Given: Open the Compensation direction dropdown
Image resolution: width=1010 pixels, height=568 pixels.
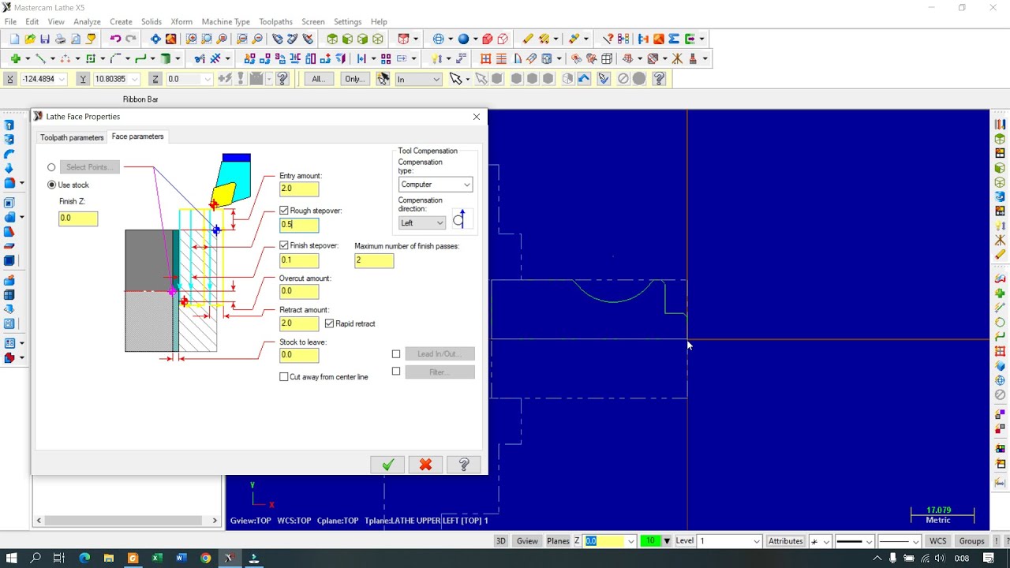Looking at the screenshot, I should (422, 222).
